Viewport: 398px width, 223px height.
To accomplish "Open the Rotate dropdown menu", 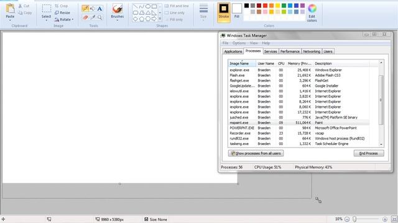I will click(64, 19).
